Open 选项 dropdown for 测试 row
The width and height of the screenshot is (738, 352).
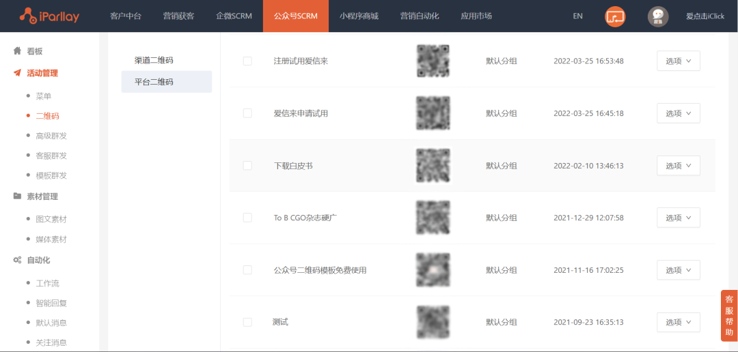click(x=679, y=323)
